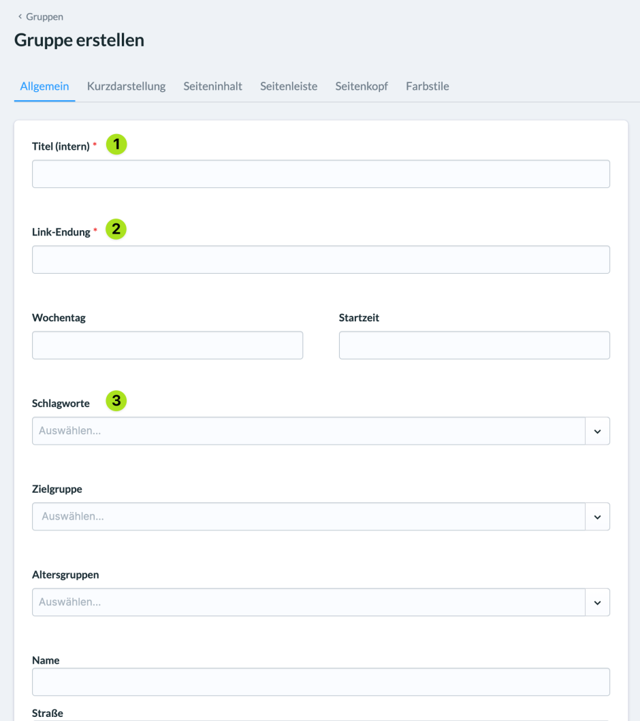Switch to the Kurzdarstellung tab

[x=126, y=86]
